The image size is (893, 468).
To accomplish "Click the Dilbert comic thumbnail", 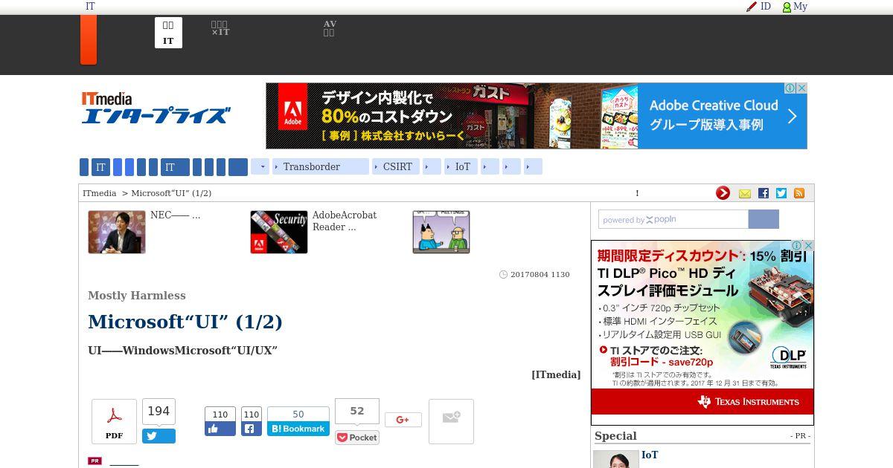I will coord(441,232).
